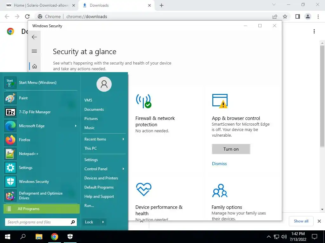The image size is (325, 243).
Task: Click the Windows Start button on taskbar
Action: coord(8,237)
